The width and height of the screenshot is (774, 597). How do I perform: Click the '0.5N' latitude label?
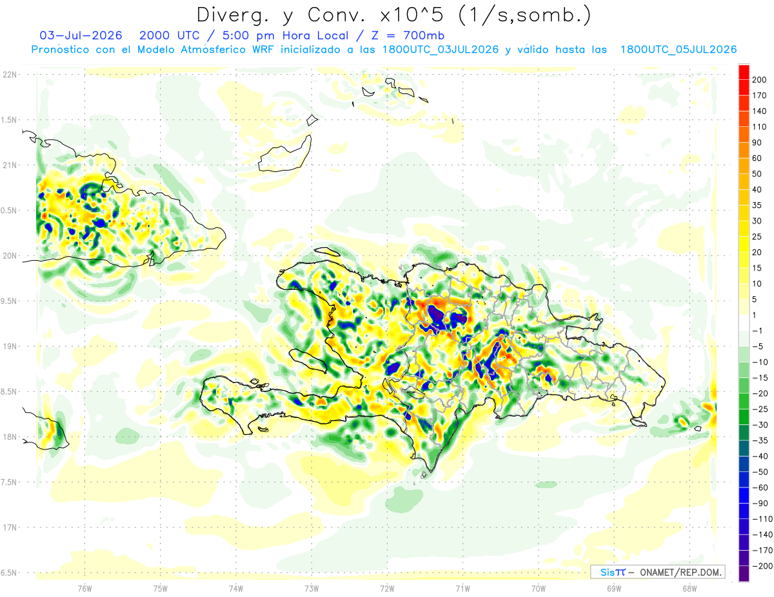pyautogui.click(x=9, y=211)
